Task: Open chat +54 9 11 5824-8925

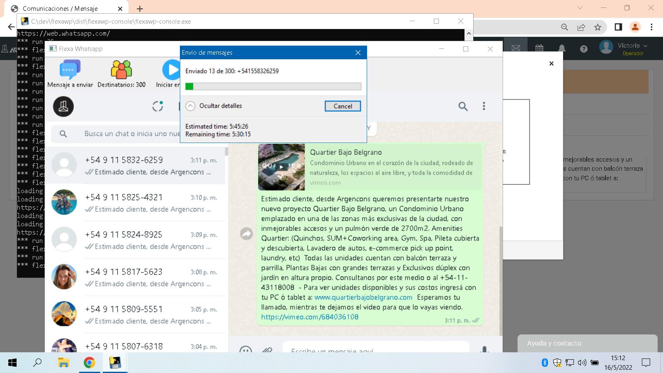Action: [135, 240]
